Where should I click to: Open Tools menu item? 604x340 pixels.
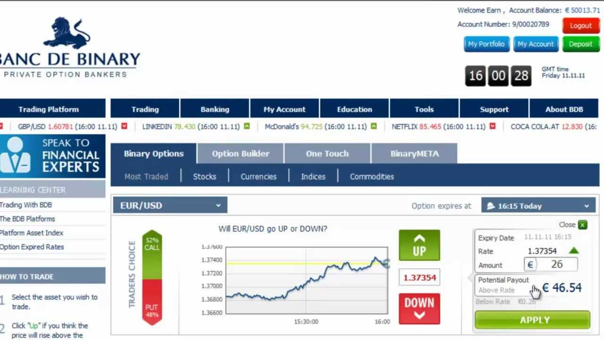(x=424, y=109)
